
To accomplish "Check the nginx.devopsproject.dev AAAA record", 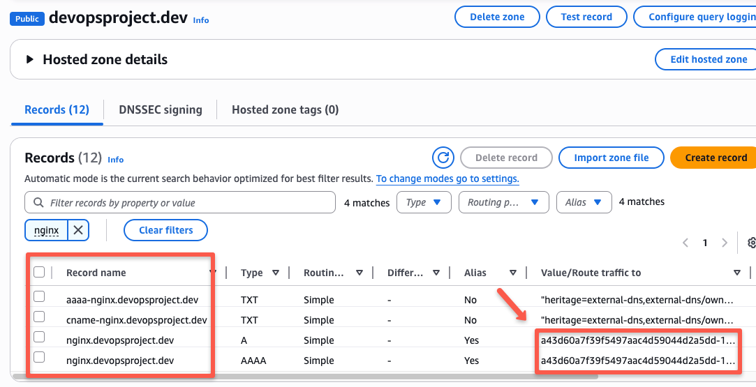I will pyautogui.click(x=39, y=357).
